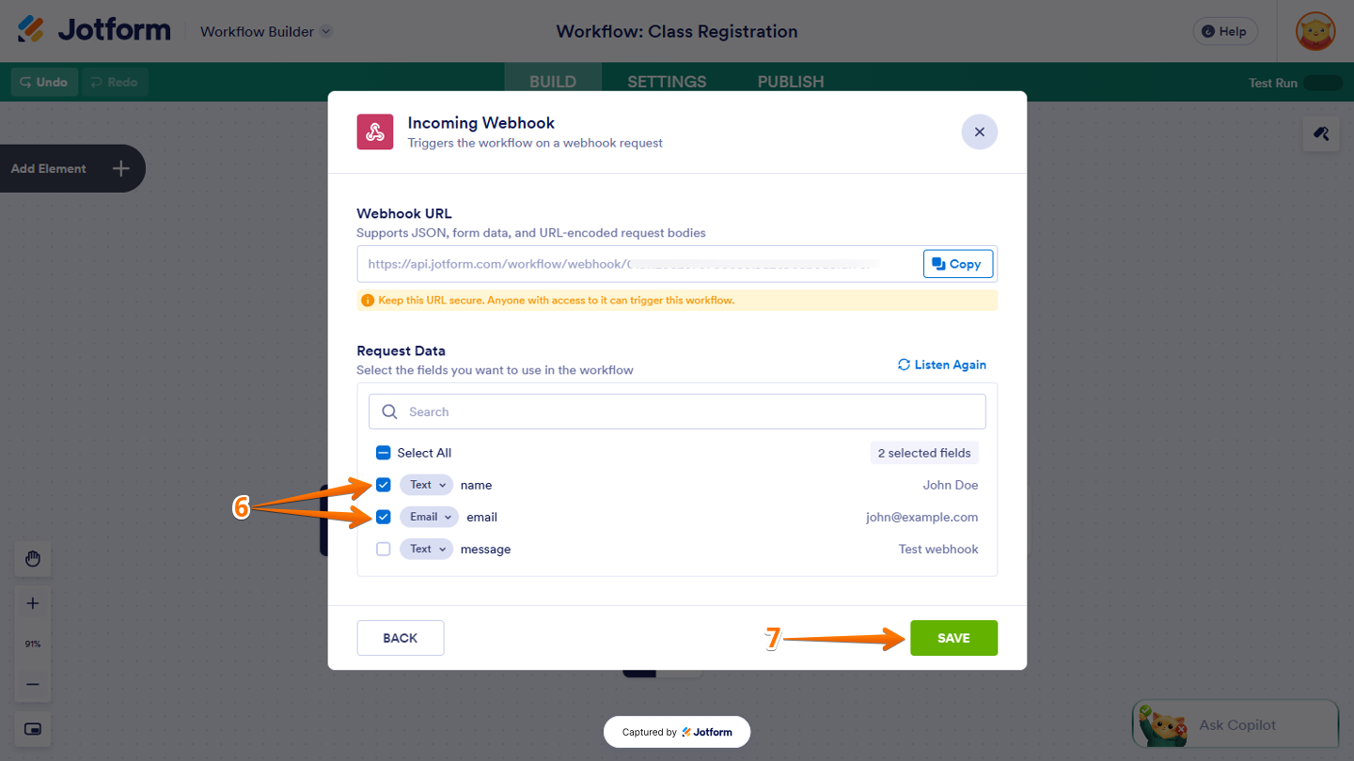Open Ask Copilot assistant

(x=1236, y=724)
